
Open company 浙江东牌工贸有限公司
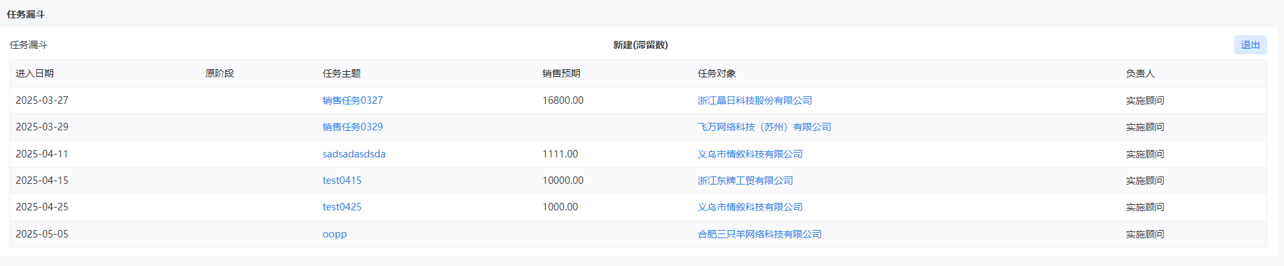[x=745, y=180]
